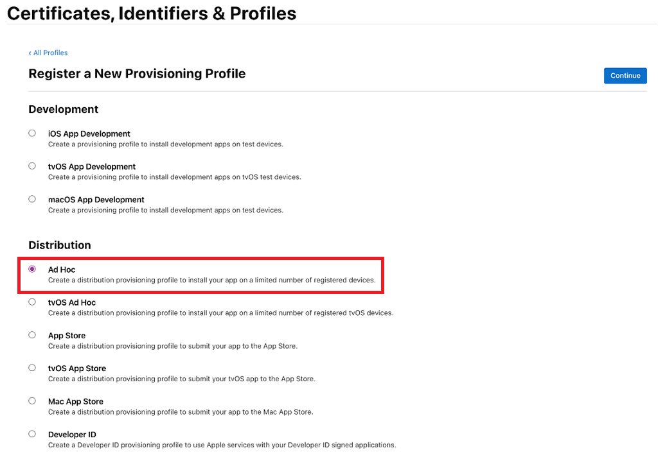Click the tvOS App Development label
The width and height of the screenshot is (658, 457).
coord(91,166)
